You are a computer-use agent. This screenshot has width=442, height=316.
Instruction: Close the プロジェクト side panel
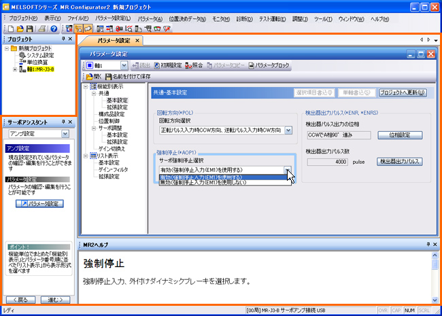(71, 40)
